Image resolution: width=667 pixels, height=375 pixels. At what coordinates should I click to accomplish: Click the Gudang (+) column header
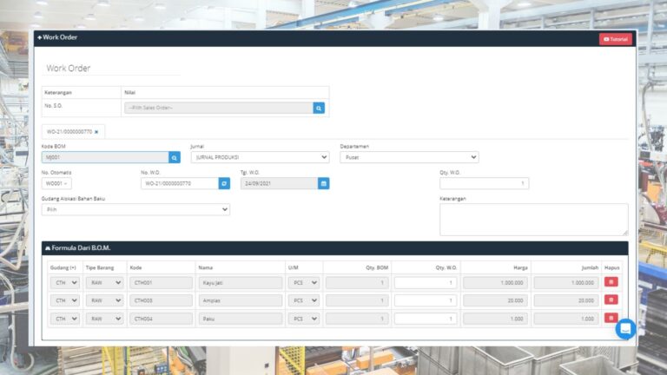pos(63,268)
